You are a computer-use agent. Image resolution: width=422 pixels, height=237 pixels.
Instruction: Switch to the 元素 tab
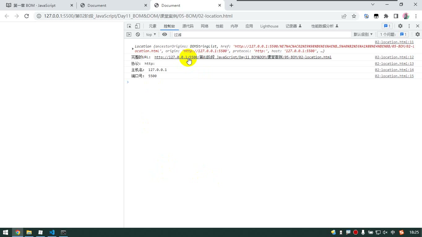153,26
